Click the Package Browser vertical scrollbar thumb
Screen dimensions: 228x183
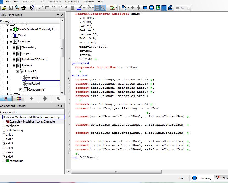[62, 48]
